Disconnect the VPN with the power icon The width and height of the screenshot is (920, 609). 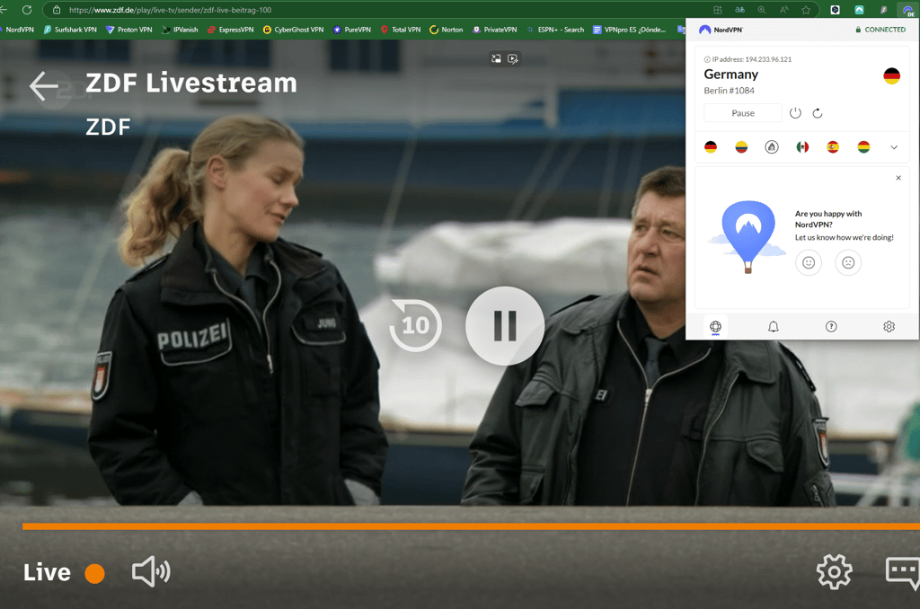click(x=795, y=113)
